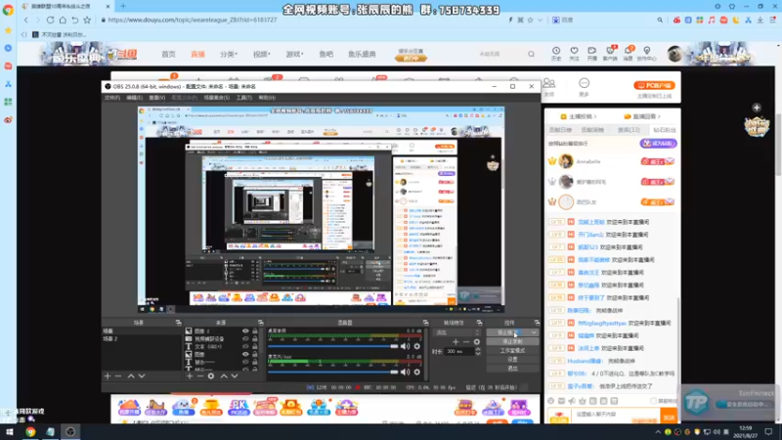Expand the 游戏 navigation dropdown
The image size is (782, 440).
[294, 54]
